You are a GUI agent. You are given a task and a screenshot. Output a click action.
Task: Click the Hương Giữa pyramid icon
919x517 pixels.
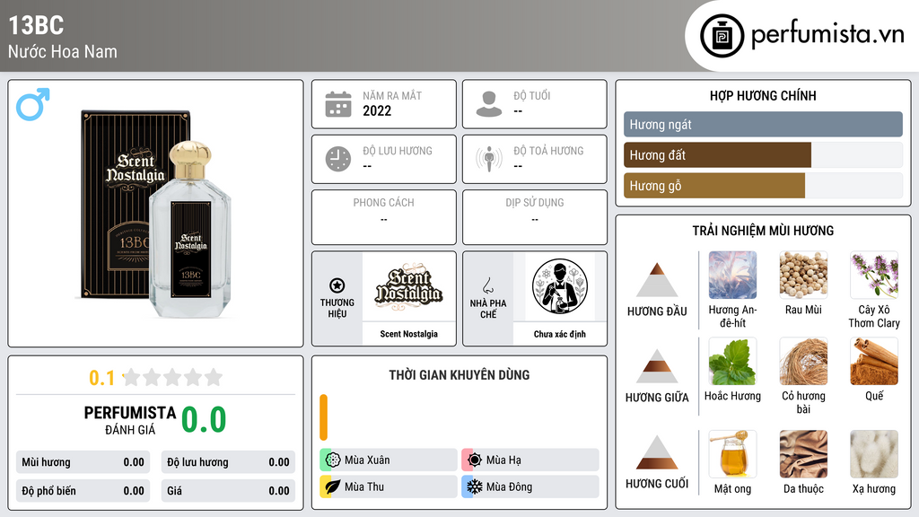click(x=657, y=366)
